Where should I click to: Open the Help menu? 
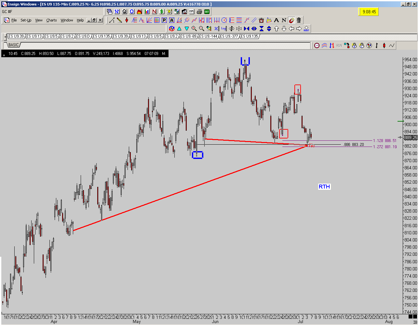pos(80,20)
